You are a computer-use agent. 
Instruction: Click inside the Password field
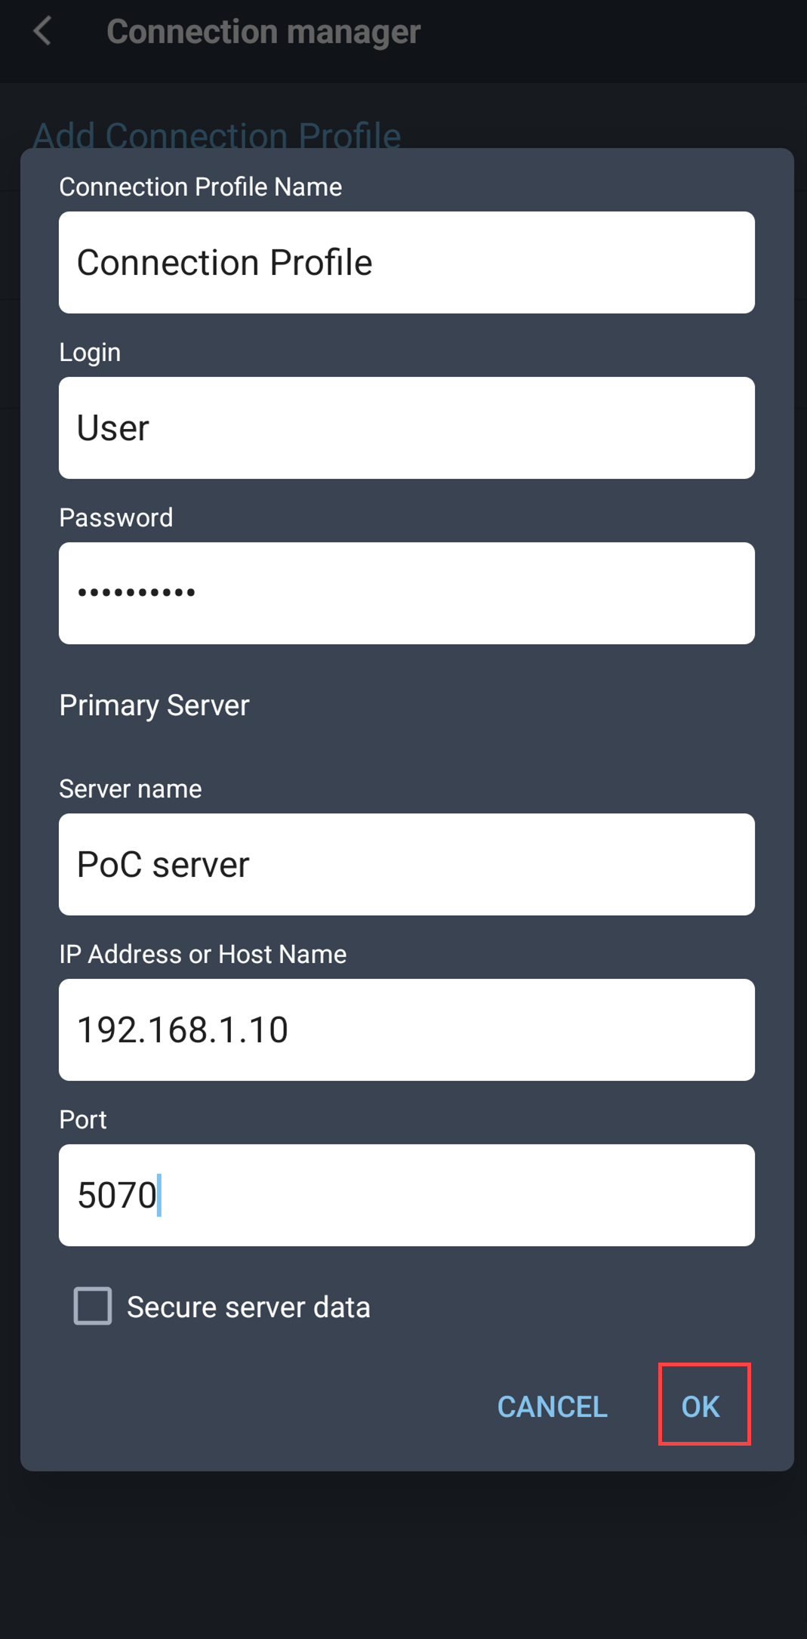[x=406, y=592]
